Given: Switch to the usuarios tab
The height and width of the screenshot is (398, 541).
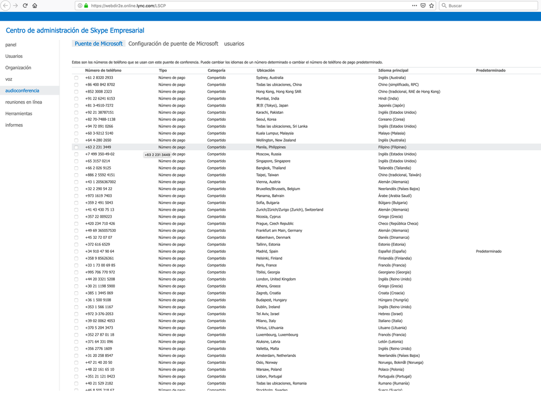Looking at the screenshot, I should 234,44.
